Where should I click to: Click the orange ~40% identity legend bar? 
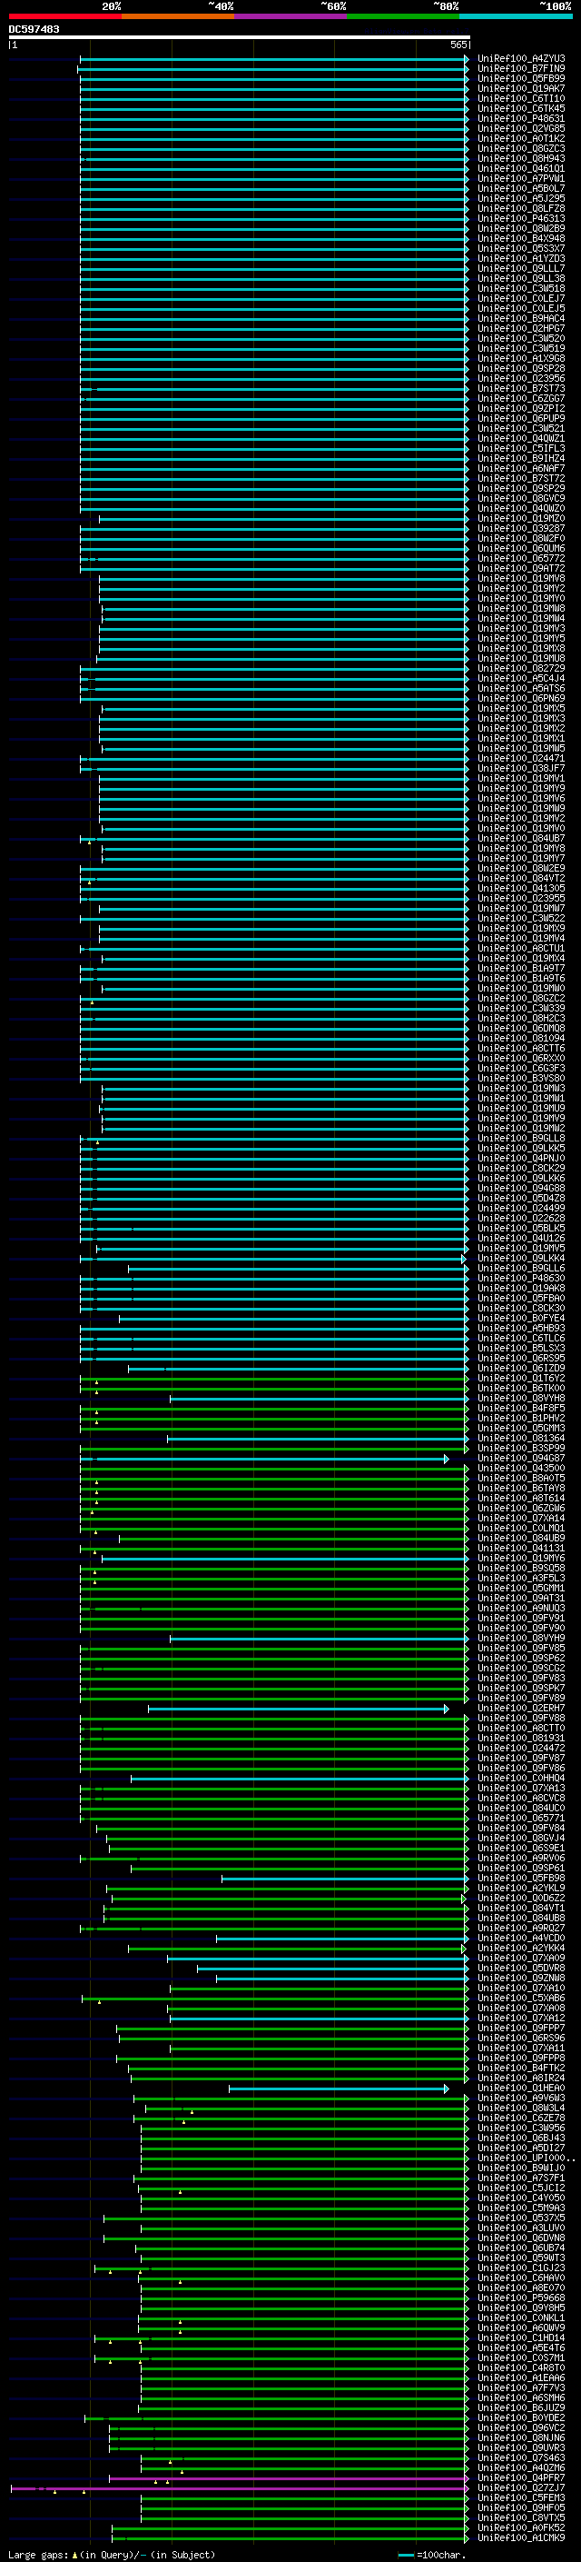[178, 16]
